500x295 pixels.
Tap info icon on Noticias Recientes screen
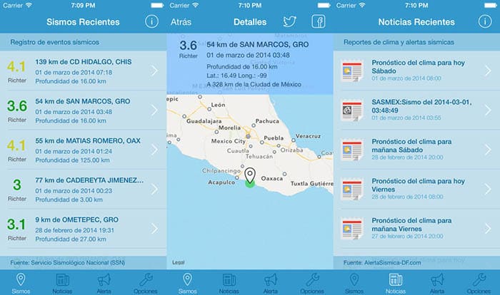point(485,21)
